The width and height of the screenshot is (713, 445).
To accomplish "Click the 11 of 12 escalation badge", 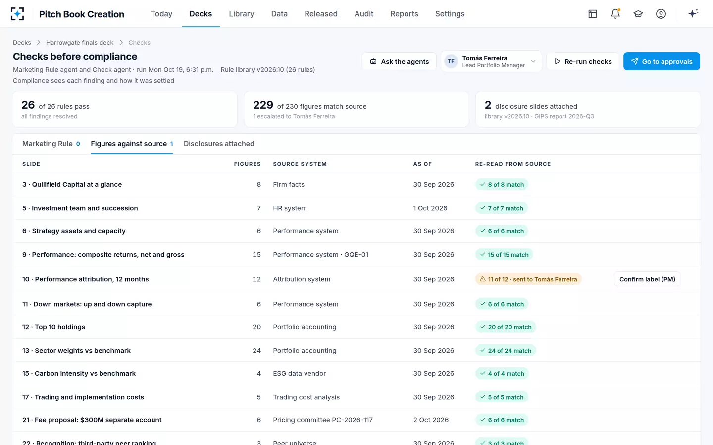I will pos(528,279).
